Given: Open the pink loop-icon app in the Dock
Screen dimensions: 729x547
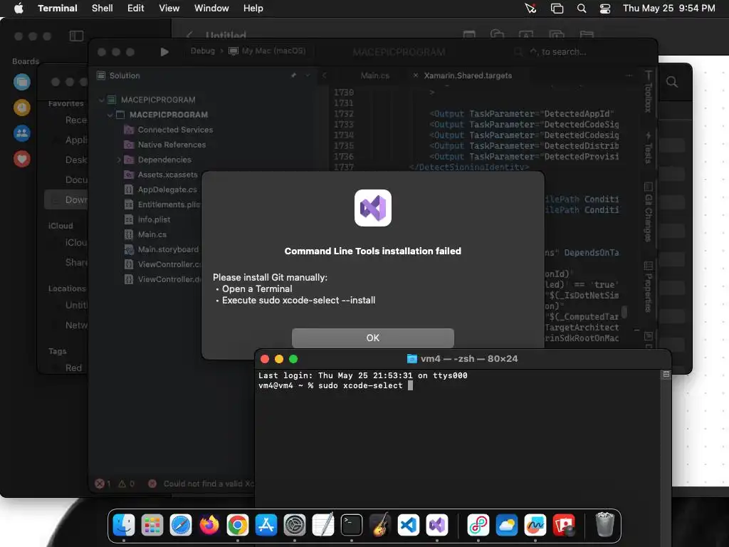Looking at the screenshot, I should pyautogui.click(x=478, y=525).
